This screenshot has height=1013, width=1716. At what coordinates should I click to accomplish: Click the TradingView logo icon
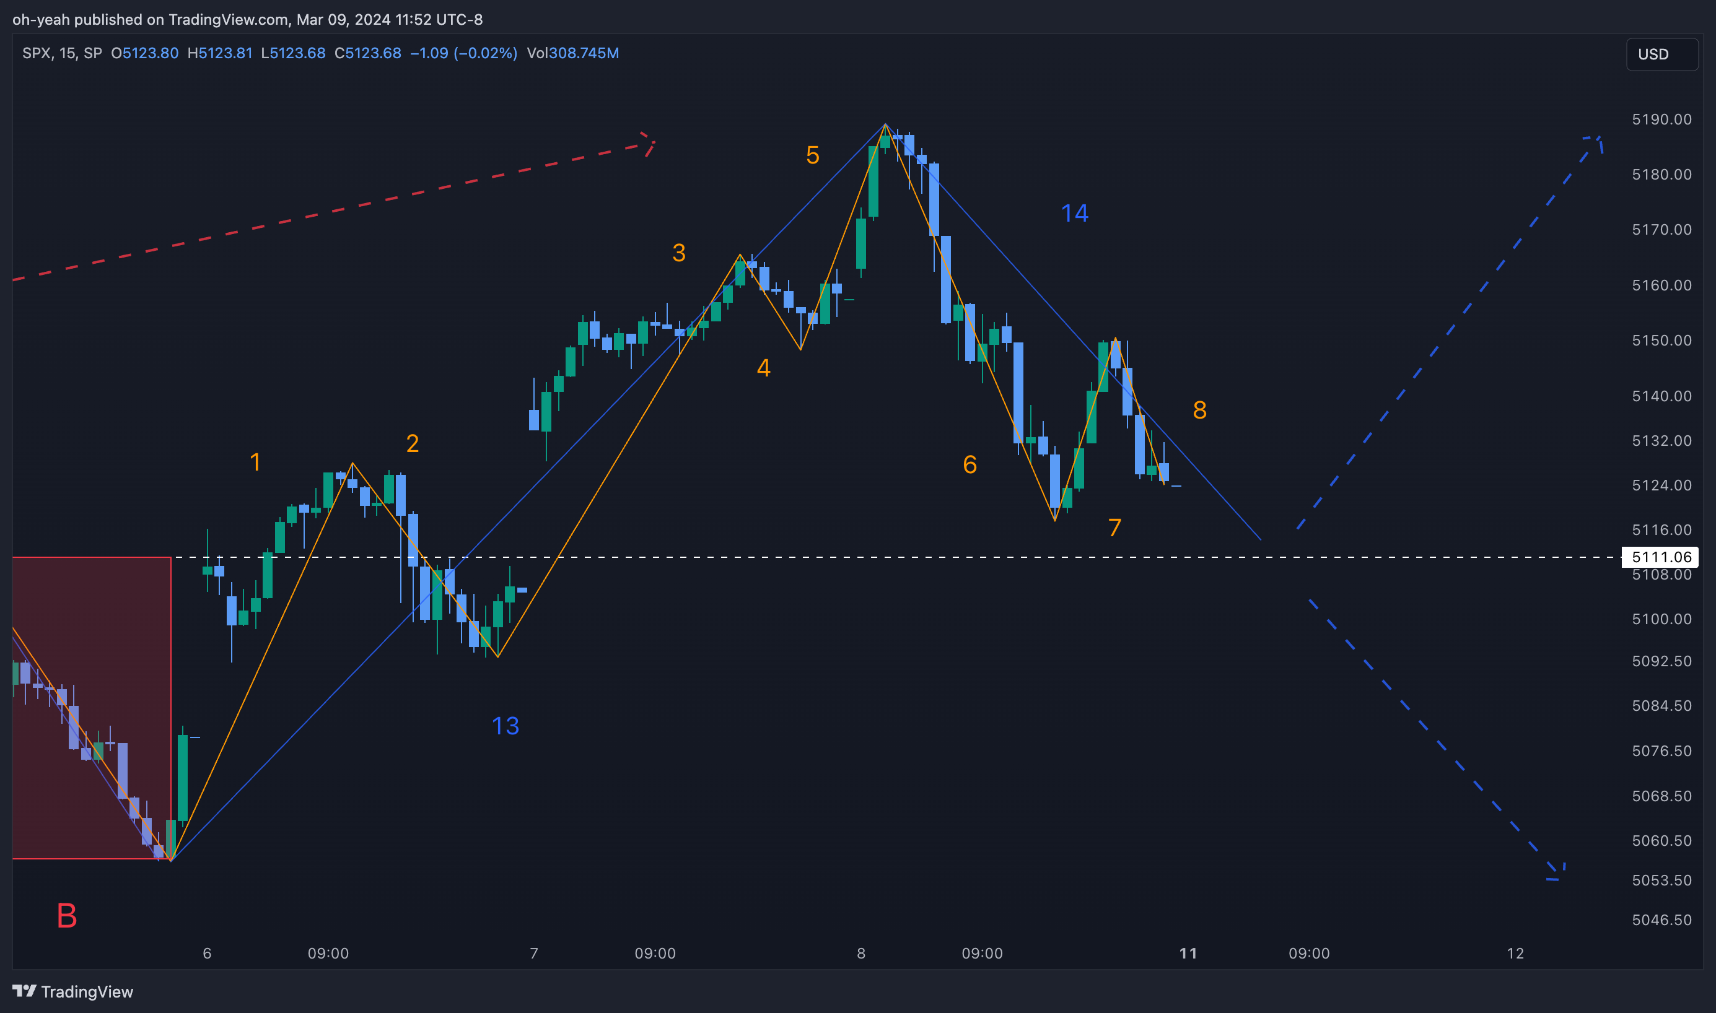coord(24,991)
